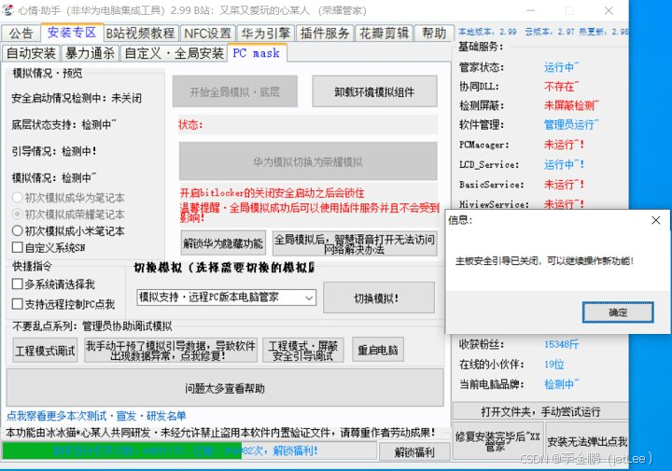This screenshot has height=471, width=672.
Task: Open the 插件服务 tab
Action: (325, 33)
